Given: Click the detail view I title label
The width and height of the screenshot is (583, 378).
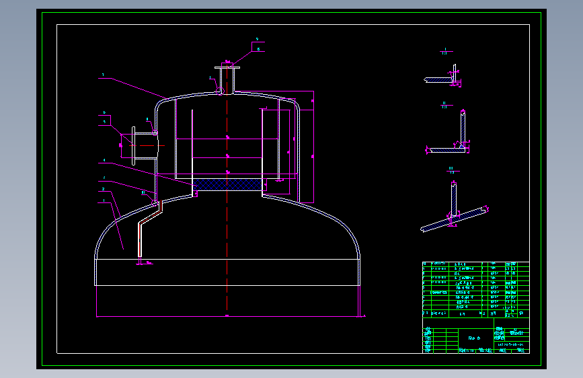Looking at the screenshot, I should pos(445,51).
